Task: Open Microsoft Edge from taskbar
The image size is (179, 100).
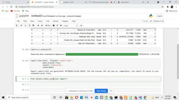Action: 81,97
